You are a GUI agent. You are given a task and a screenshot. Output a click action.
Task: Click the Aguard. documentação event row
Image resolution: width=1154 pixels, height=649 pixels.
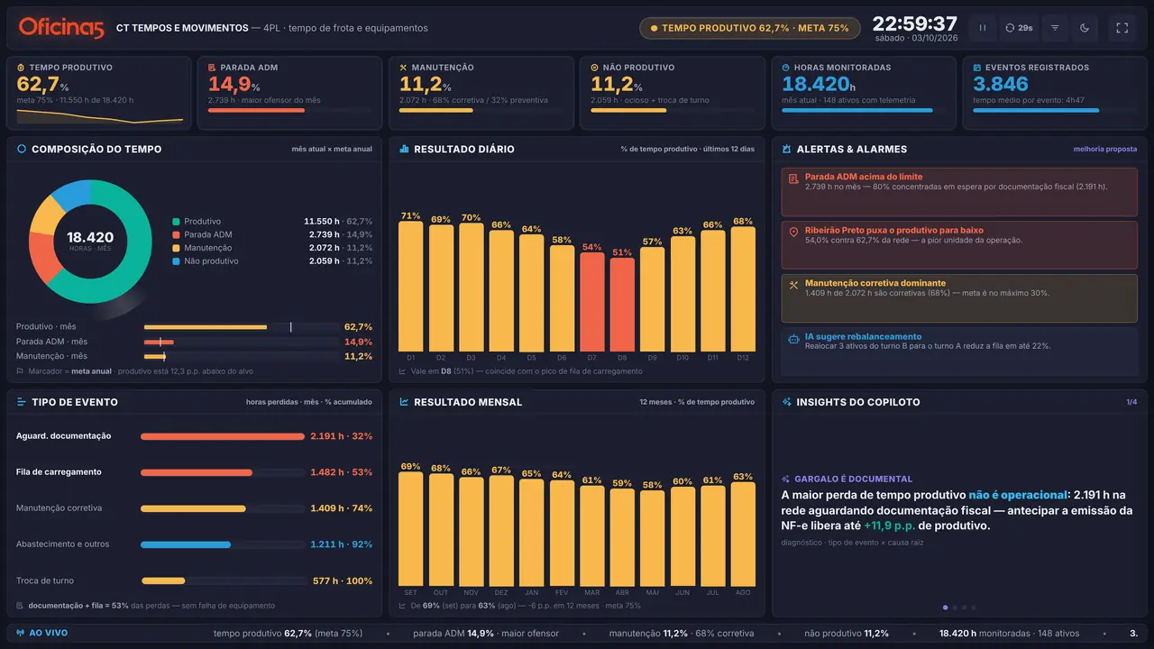point(194,436)
